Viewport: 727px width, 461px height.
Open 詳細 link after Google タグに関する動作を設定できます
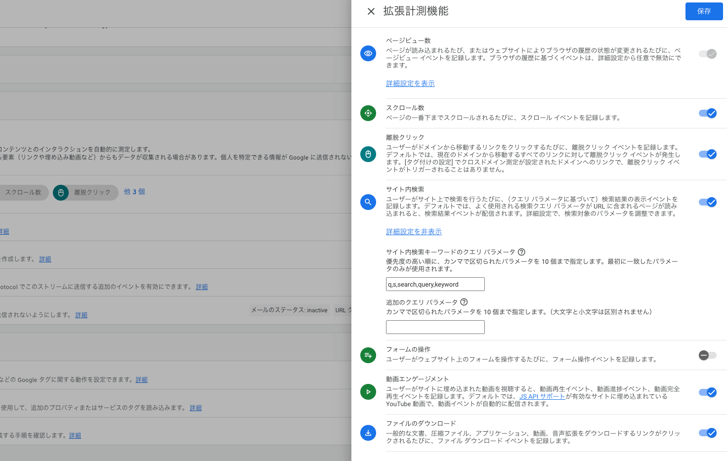(141, 379)
